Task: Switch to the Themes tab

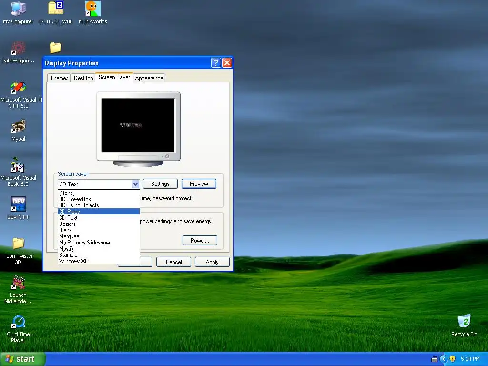Action: (x=59, y=78)
